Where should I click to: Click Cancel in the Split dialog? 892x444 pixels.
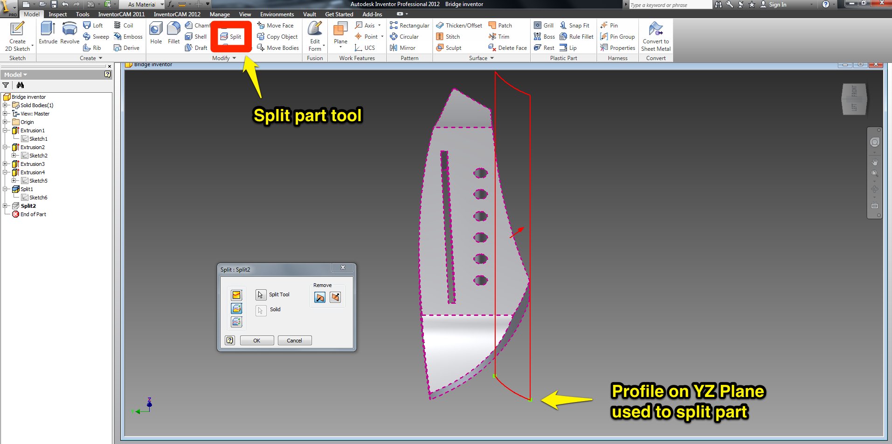click(x=295, y=341)
